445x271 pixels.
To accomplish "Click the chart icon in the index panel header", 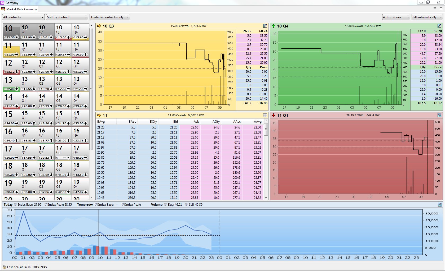I will tap(439, 205).
